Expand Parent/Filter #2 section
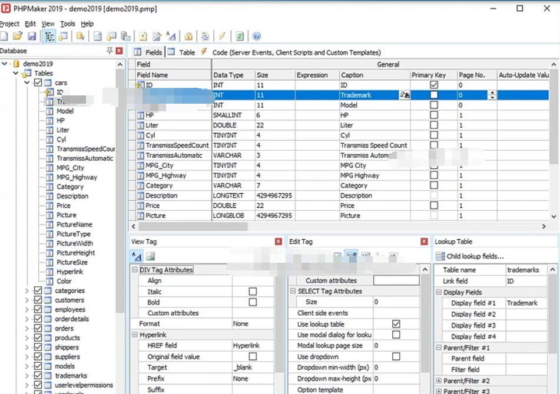The width and height of the screenshot is (560, 394). pyautogui.click(x=439, y=381)
